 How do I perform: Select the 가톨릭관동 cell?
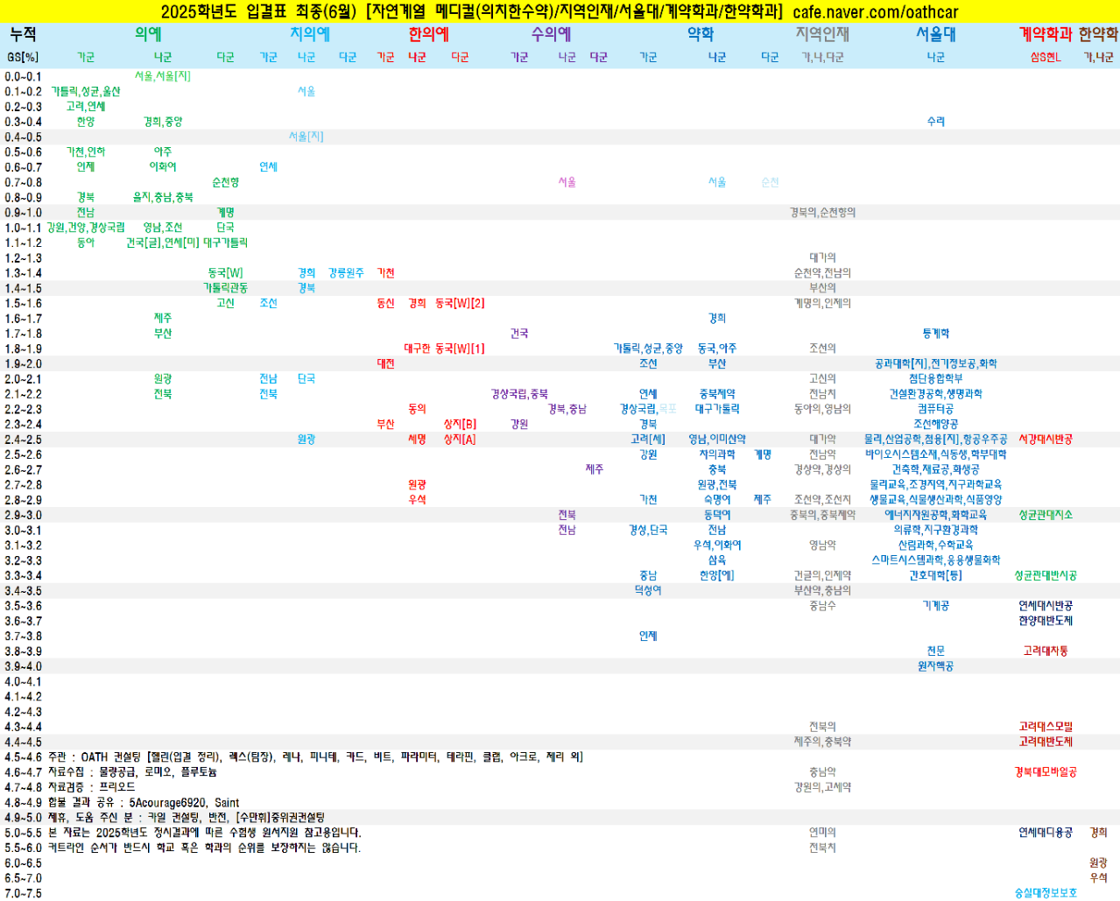[x=226, y=288]
